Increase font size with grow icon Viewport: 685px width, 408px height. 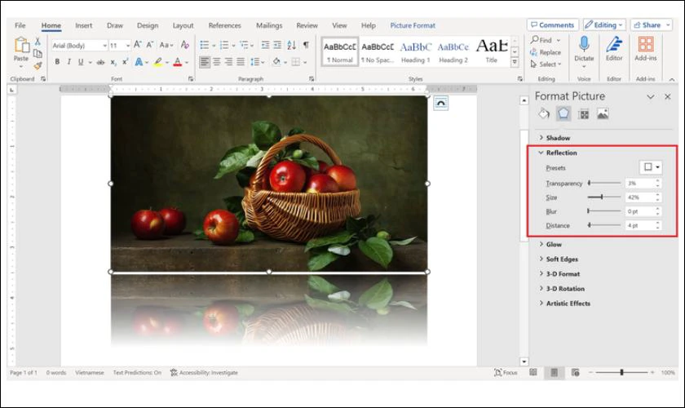point(137,45)
